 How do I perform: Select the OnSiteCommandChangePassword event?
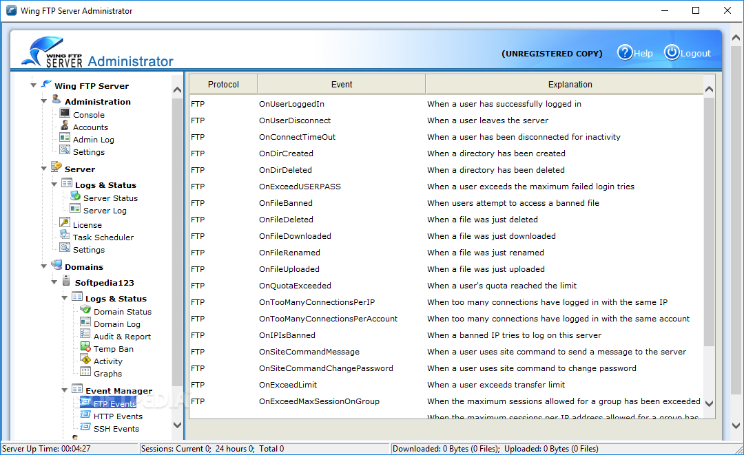click(446, 368)
